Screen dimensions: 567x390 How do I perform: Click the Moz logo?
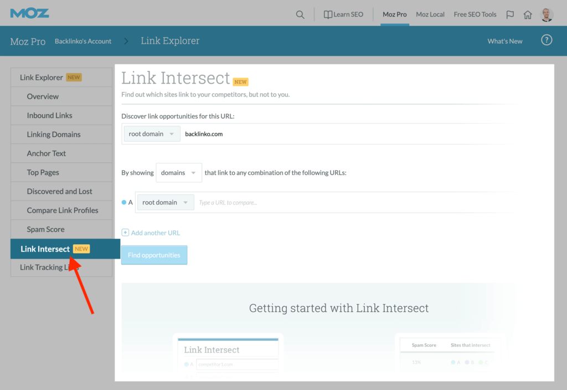[x=29, y=13]
